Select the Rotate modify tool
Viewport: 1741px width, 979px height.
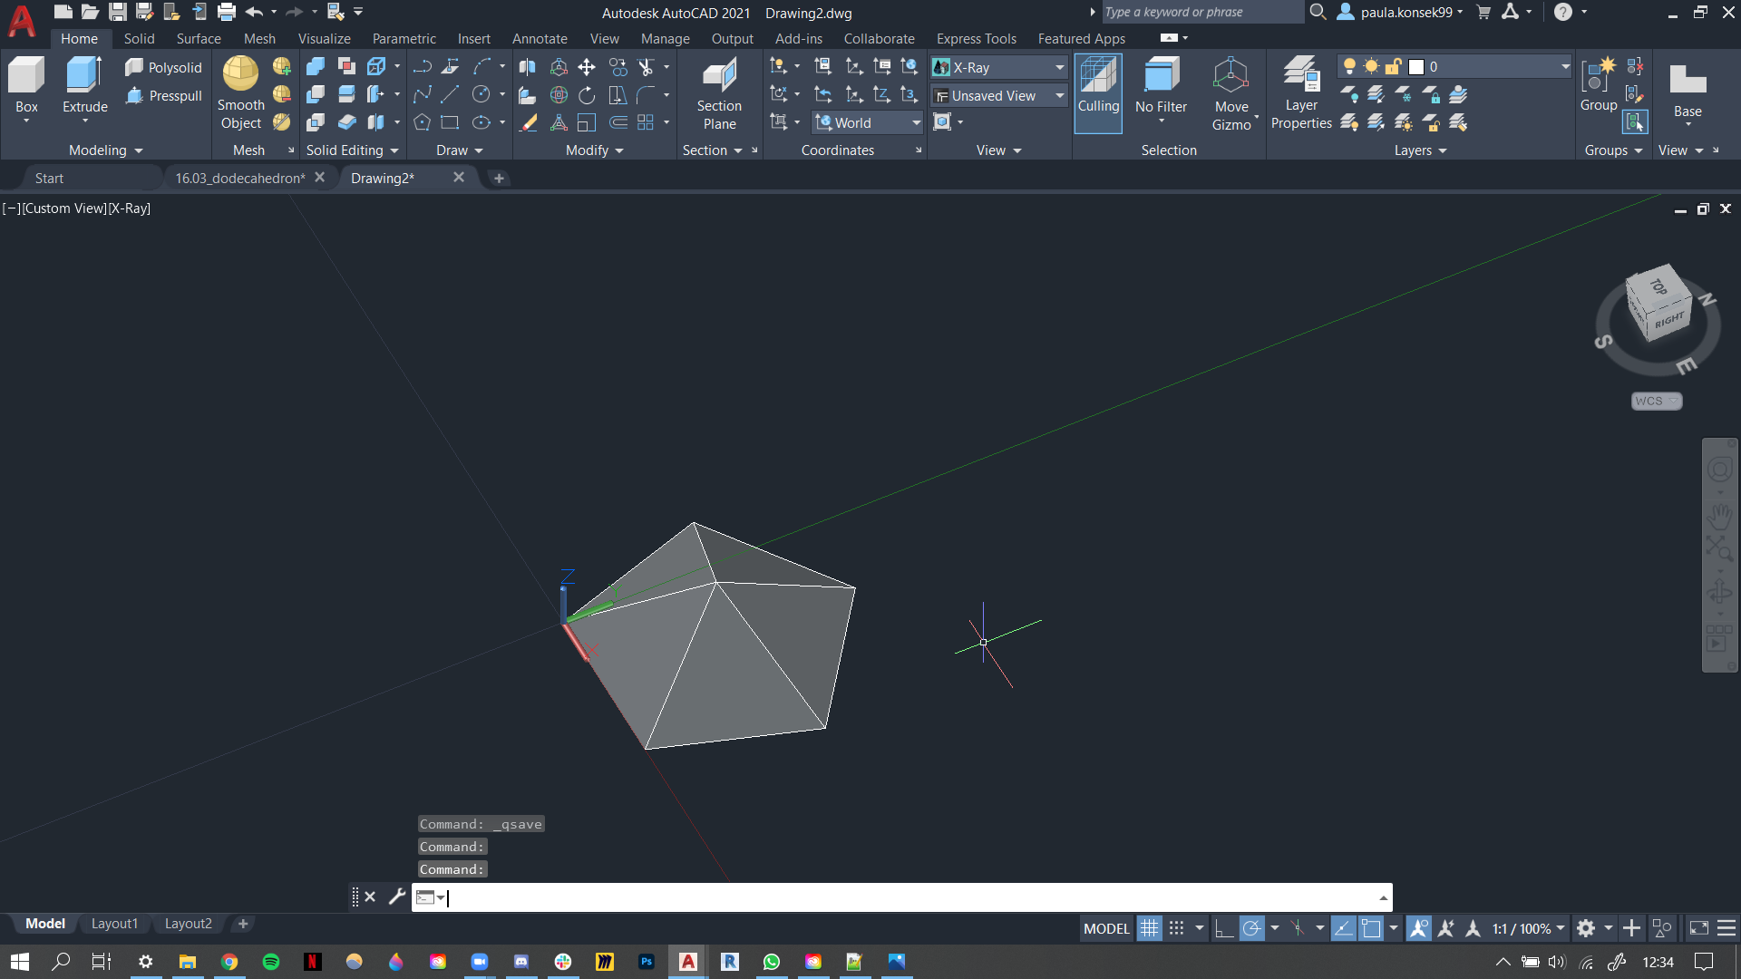click(x=587, y=94)
